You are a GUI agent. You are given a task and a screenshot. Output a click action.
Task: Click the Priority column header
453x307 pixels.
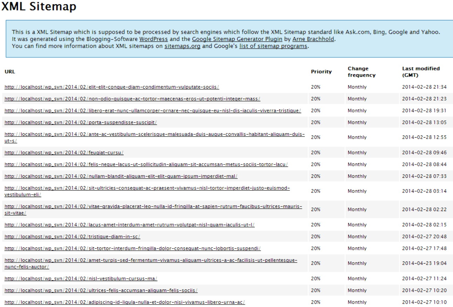point(321,72)
